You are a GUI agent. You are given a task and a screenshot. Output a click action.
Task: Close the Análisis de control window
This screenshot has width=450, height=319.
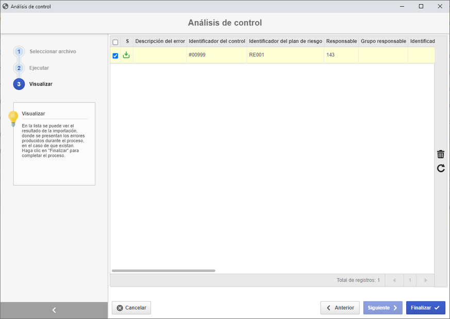pos(440,6)
